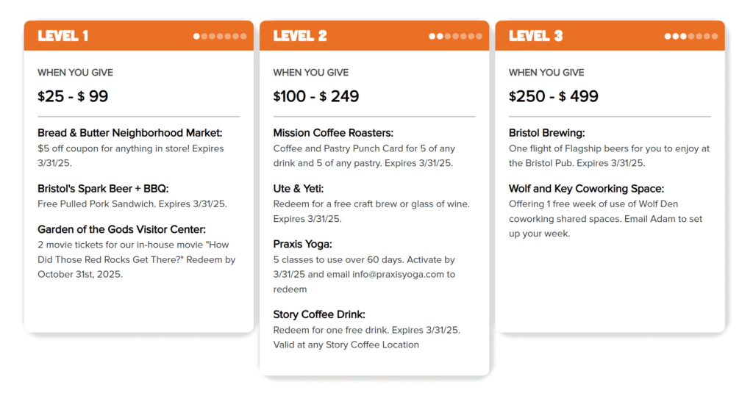753x407 pixels.
Task: Click the Praxis Yoga reward heading
Action: tap(302, 245)
